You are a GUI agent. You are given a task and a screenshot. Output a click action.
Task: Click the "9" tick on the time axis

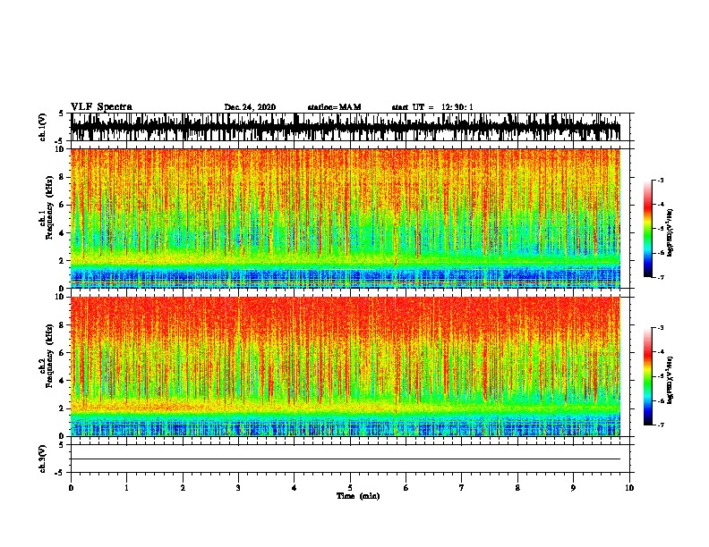coord(573,488)
